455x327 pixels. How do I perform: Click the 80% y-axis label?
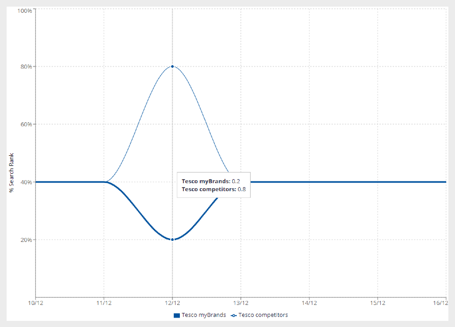pos(26,67)
